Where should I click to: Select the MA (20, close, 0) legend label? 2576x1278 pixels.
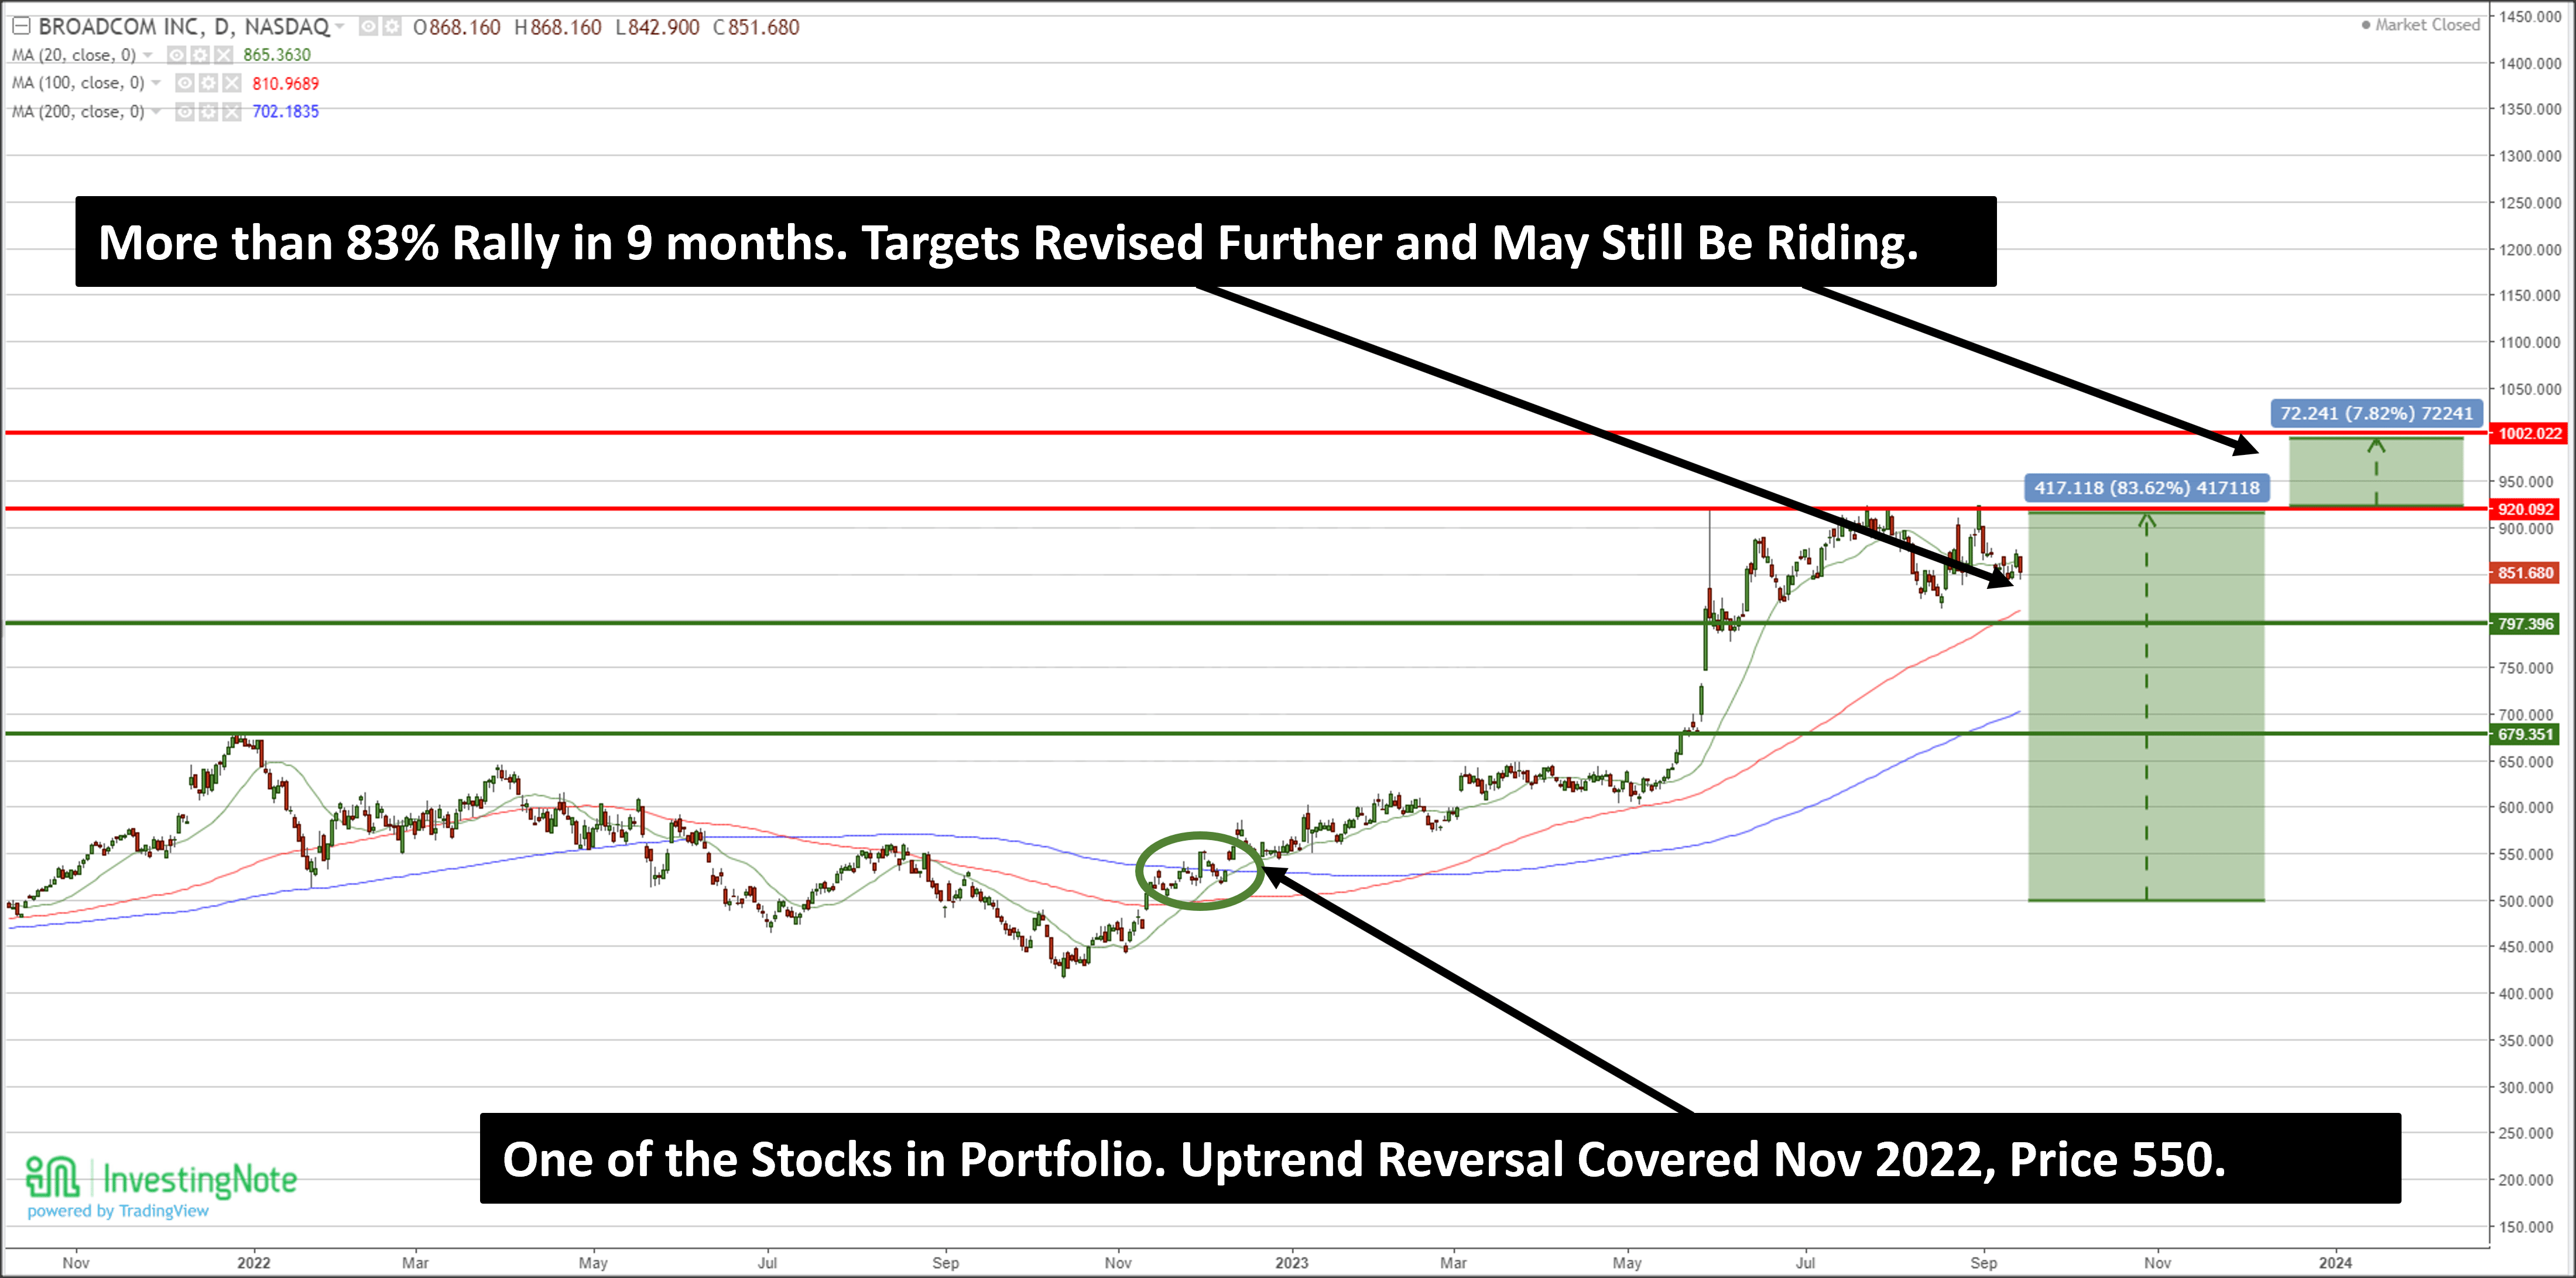74,55
